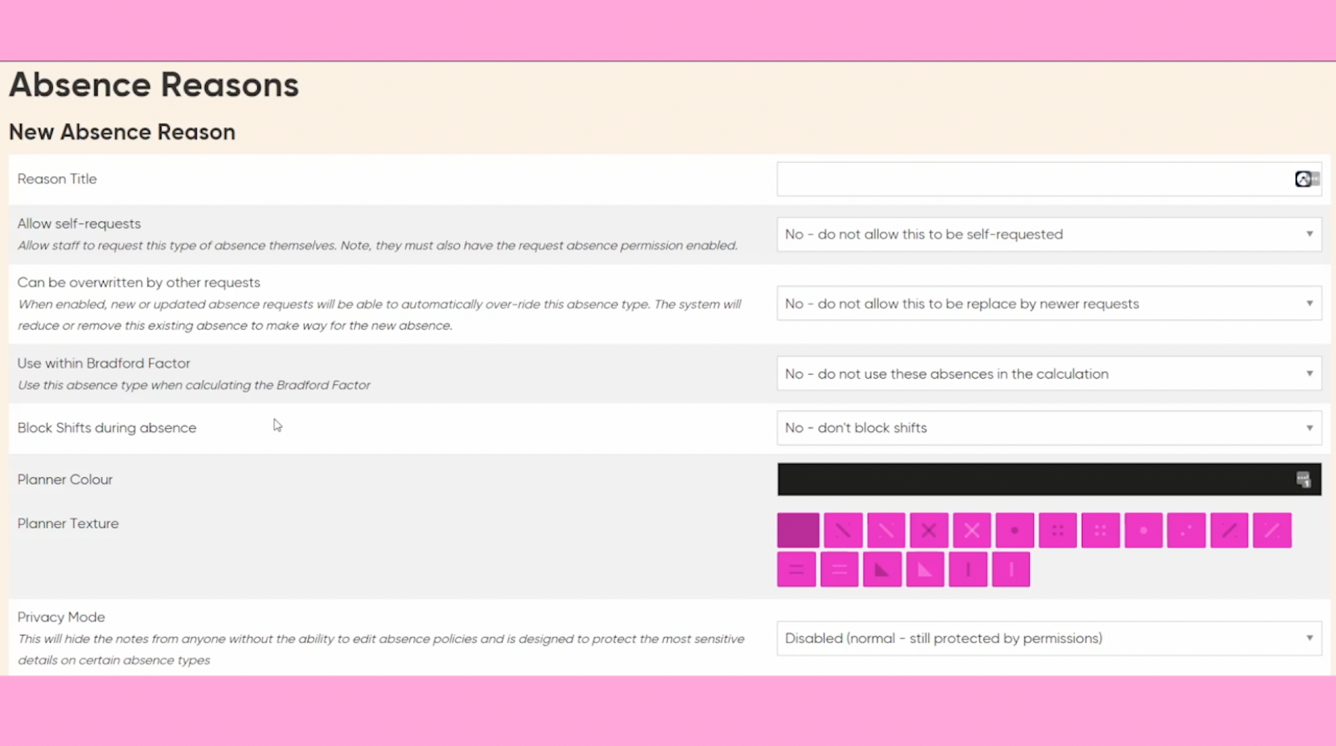Choose the dark backslash diagonal texture
Image resolution: width=1336 pixels, height=746 pixels.
pyautogui.click(x=843, y=530)
